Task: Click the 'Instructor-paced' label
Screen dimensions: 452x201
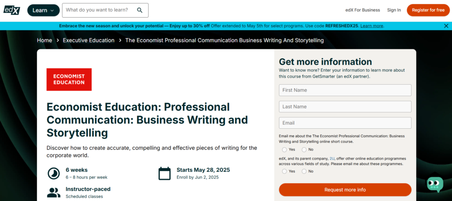Action: 88,189
